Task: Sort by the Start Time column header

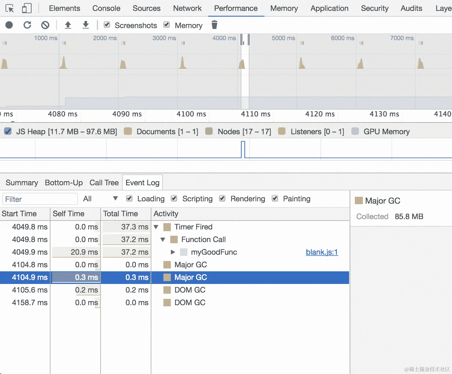Action: point(25,214)
